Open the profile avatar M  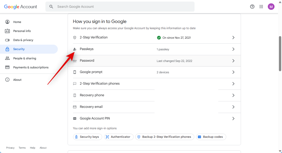click(x=271, y=7)
